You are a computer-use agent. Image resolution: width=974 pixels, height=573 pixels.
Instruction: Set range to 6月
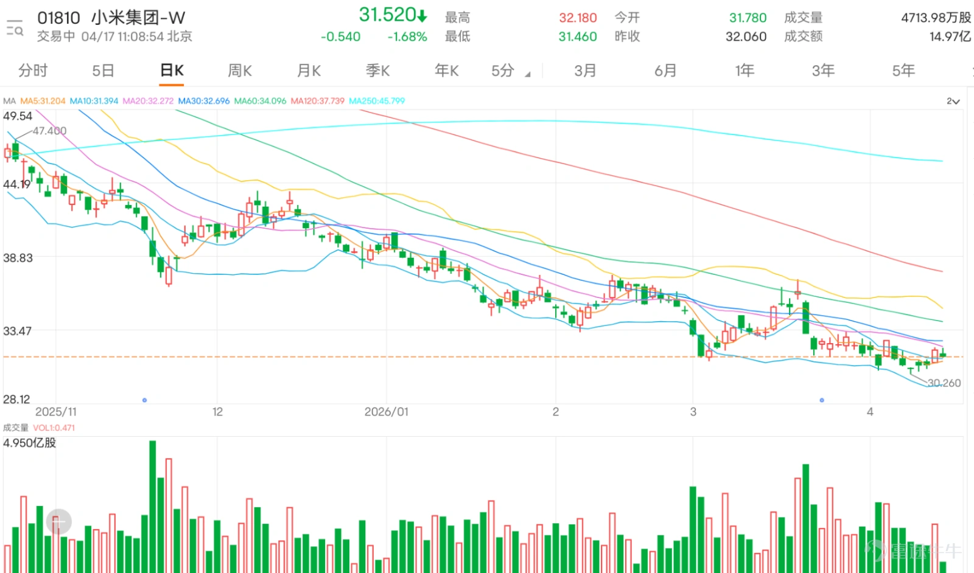(x=665, y=71)
